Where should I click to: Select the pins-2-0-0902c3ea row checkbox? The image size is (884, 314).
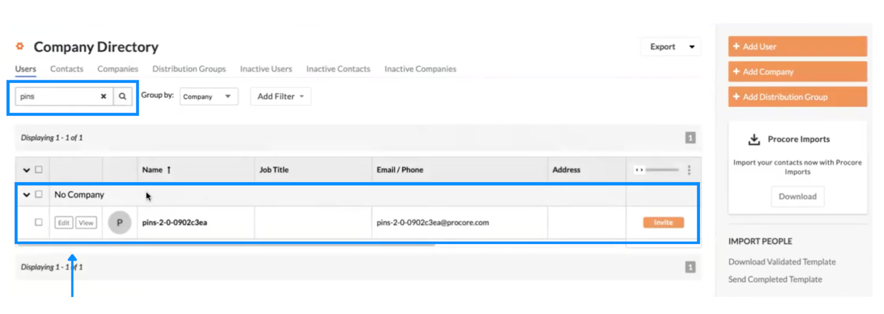(x=39, y=222)
